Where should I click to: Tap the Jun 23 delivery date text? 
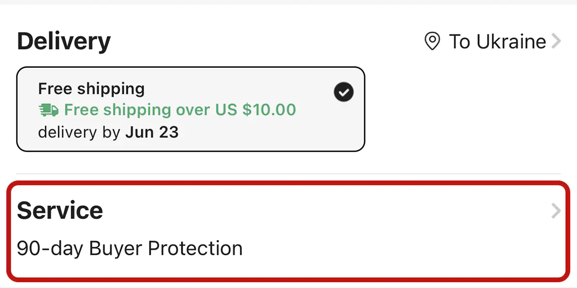[152, 132]
